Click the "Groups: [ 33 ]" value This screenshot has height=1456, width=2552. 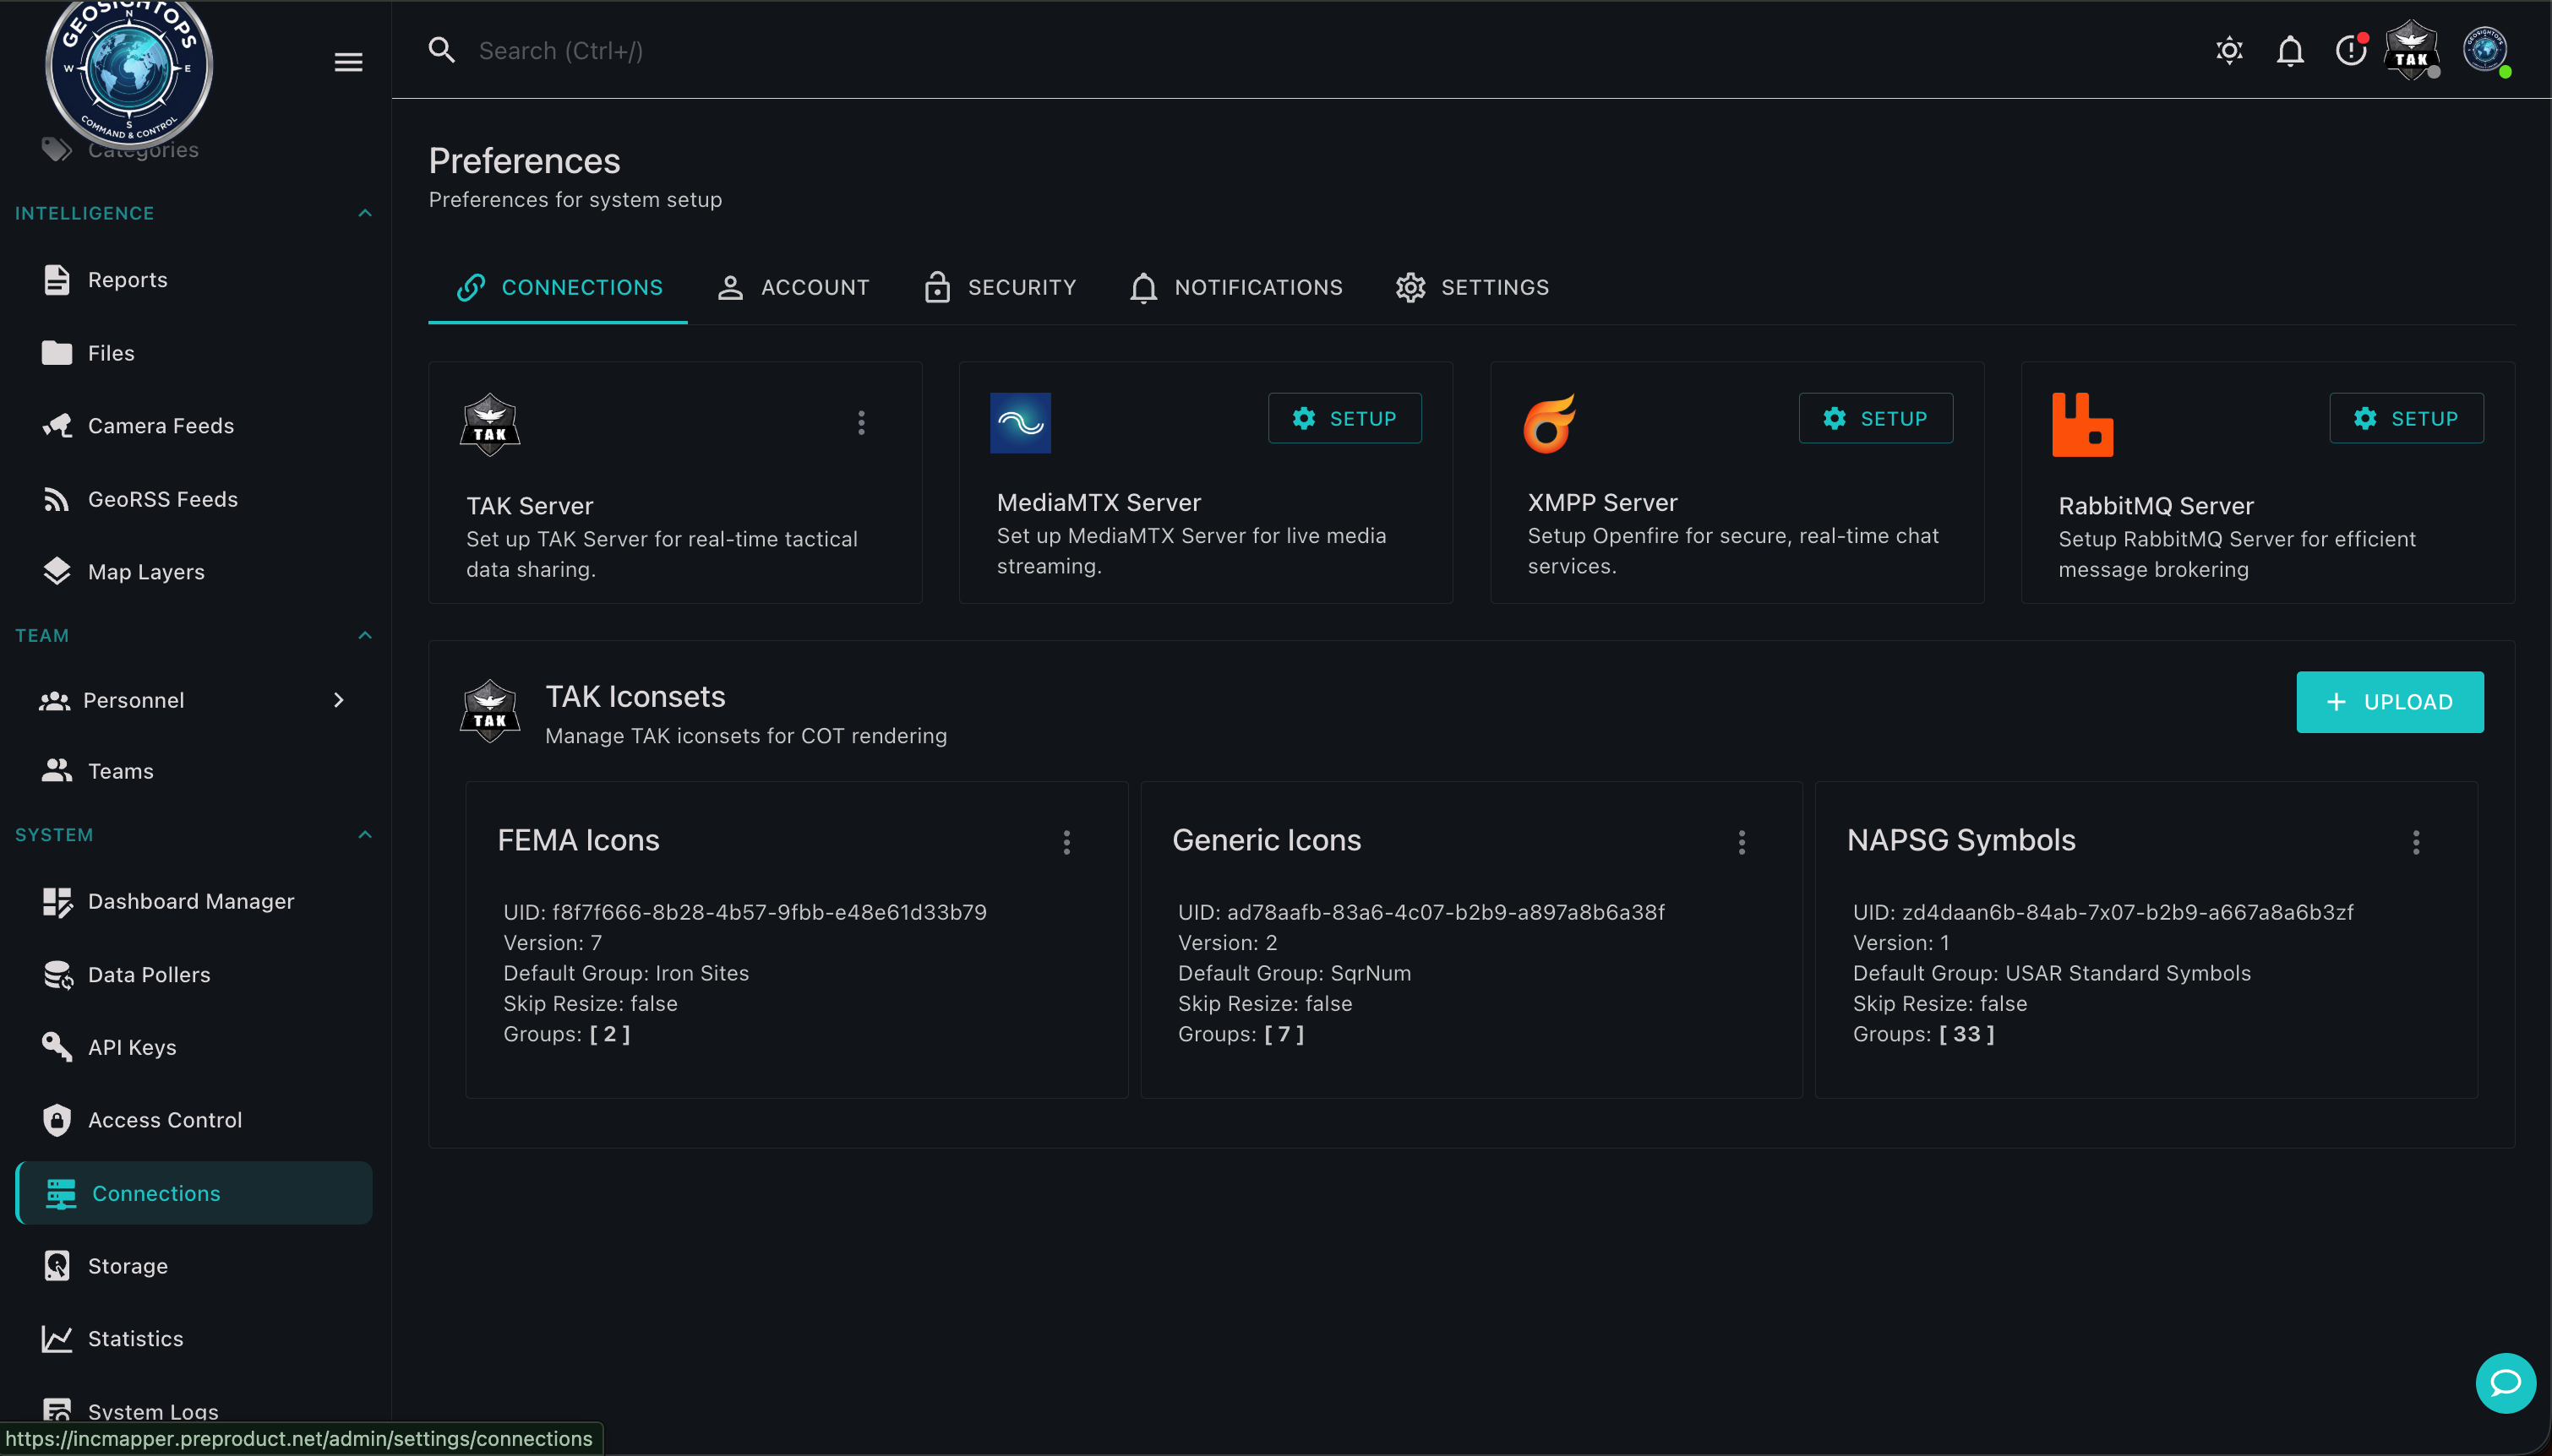pyautogui.click(x=1924, y=1034)
